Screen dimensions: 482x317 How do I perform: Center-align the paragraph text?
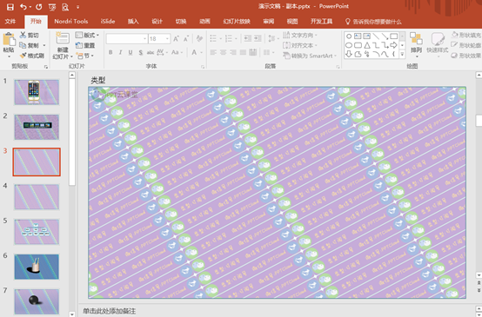[224, 52]
